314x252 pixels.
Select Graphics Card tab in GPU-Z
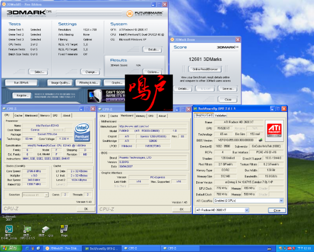click(x=204, y=115)
